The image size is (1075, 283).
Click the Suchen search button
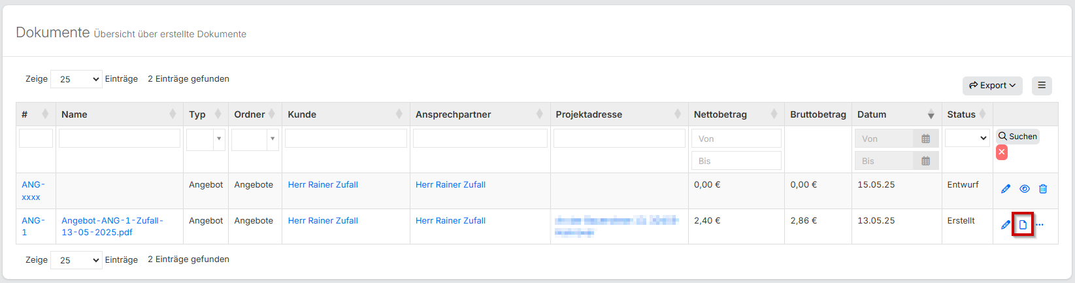[x=1017, y=137]
